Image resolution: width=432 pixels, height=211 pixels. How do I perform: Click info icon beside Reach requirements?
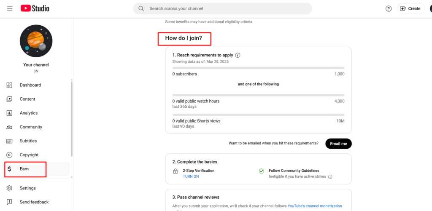coord(238,55)
